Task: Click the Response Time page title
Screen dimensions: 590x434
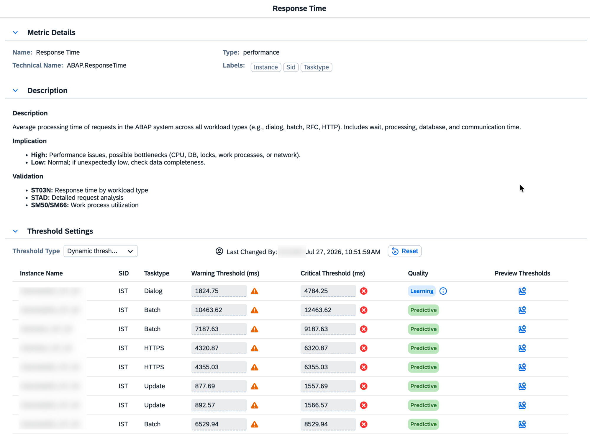Action: [x=299, y=8]
